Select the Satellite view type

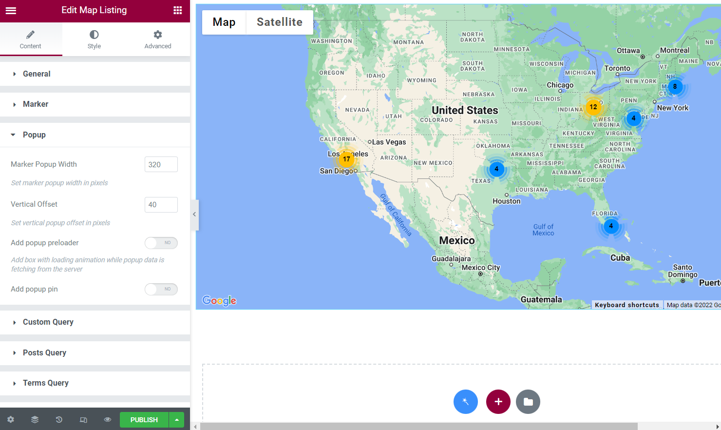pos(280,22)
